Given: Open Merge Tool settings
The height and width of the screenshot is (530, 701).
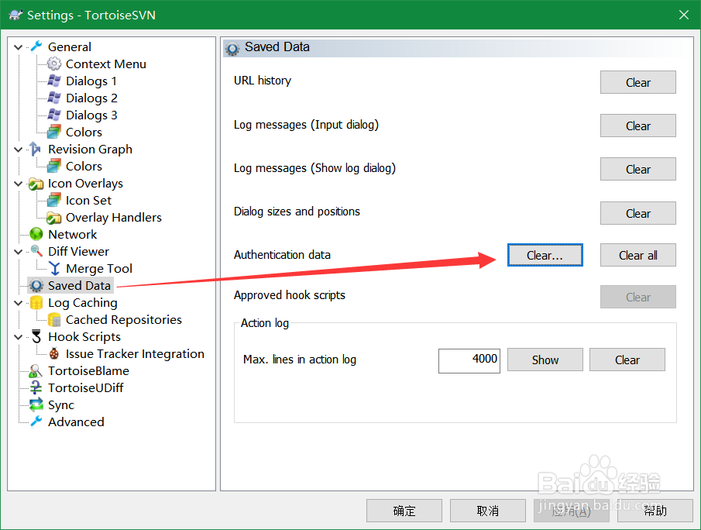Looking at the screenshot, I should [x=99, y=268].
